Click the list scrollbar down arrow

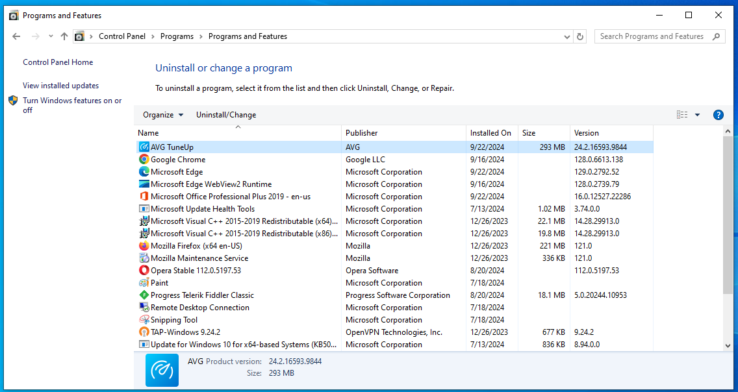click(728, 345)
